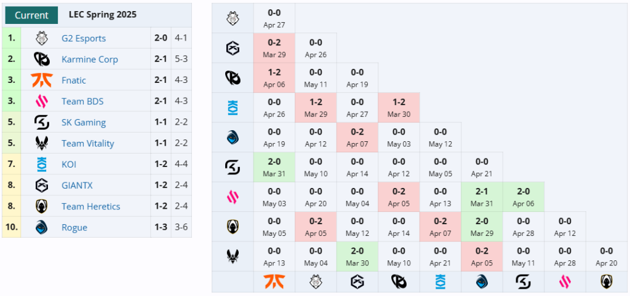Click the Karmine Corp logo in standings
Image resolution: width=630 pixels, height=296 pixels.
[42, 60]
